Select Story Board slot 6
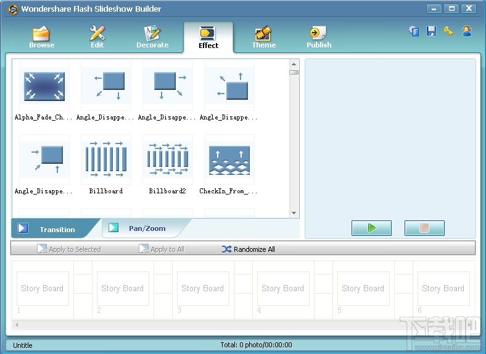 [x=443, y=289]
